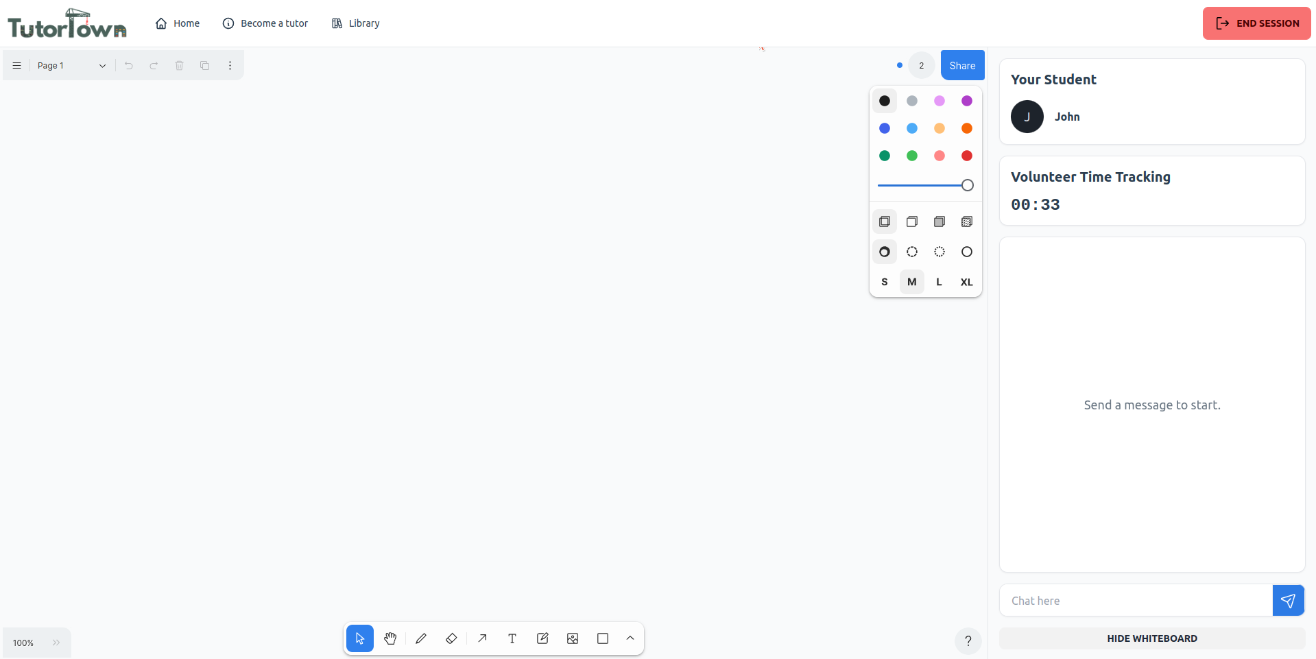Select the pointer select tool
This screenshot has height=659, width=1316.
tap(360, 638)
